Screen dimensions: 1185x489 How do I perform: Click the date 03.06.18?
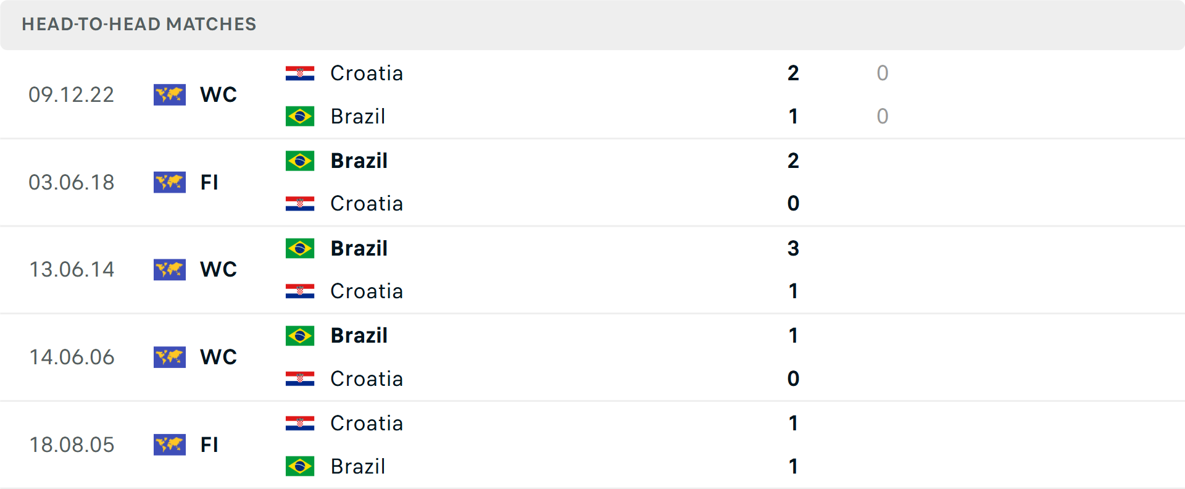point(72,182)
